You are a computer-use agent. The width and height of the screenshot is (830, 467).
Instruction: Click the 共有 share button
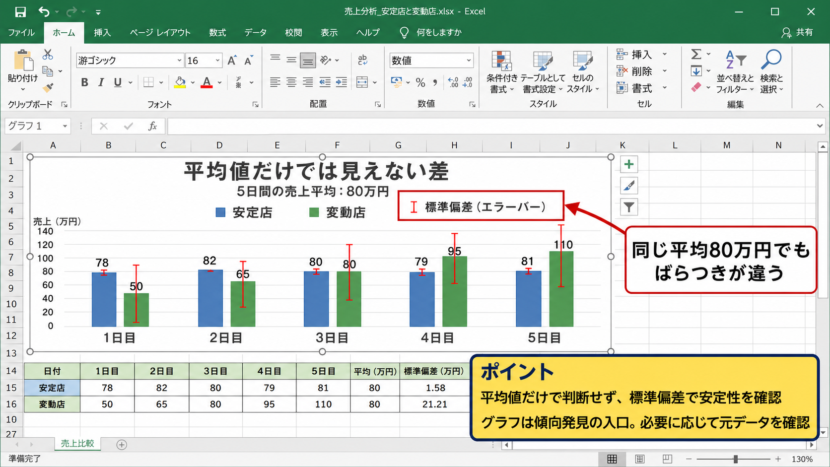(x=797, y=32)
